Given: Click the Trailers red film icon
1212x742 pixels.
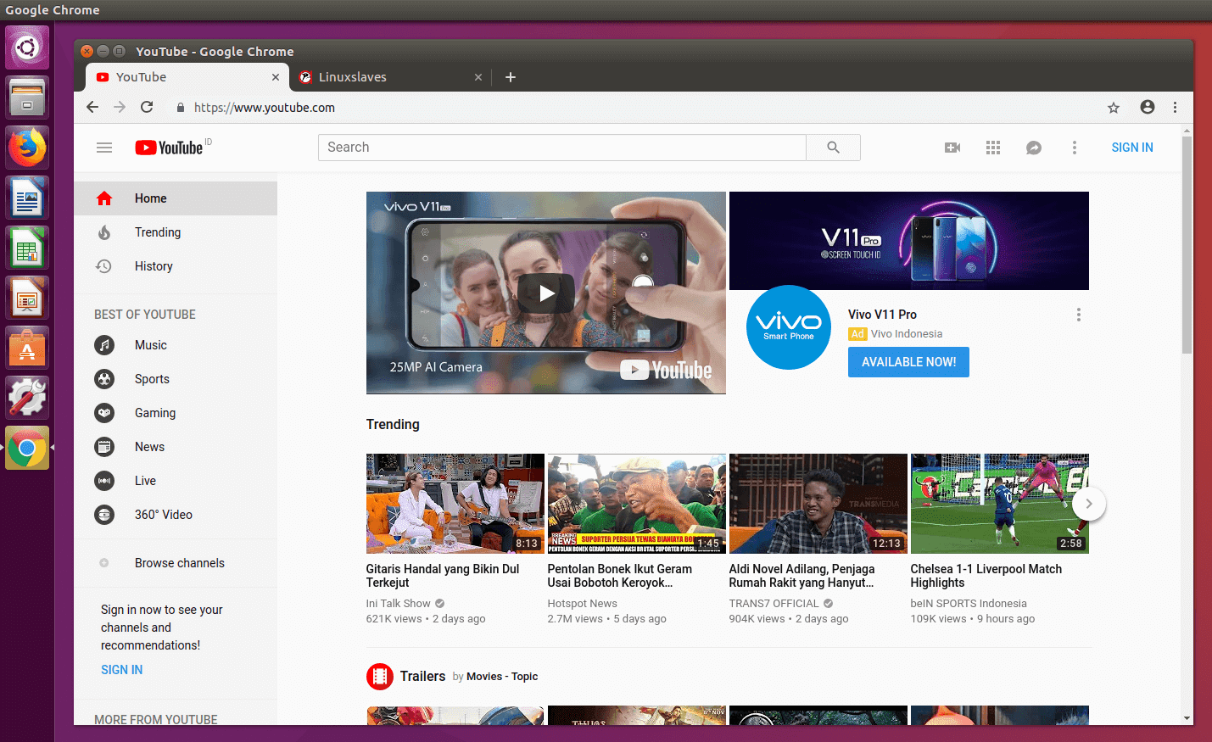Looking at the screenshot, I should 380,677.
